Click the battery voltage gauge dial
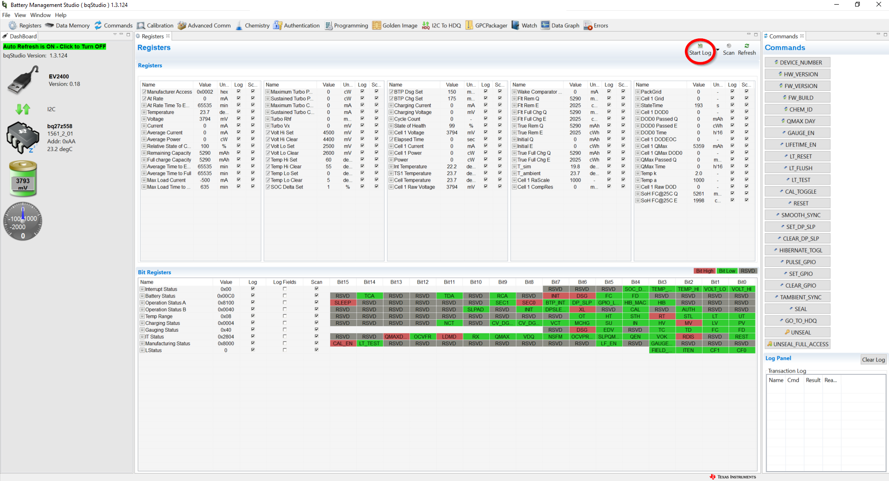Viewport: 889px width, 481px height. [23, 222]
